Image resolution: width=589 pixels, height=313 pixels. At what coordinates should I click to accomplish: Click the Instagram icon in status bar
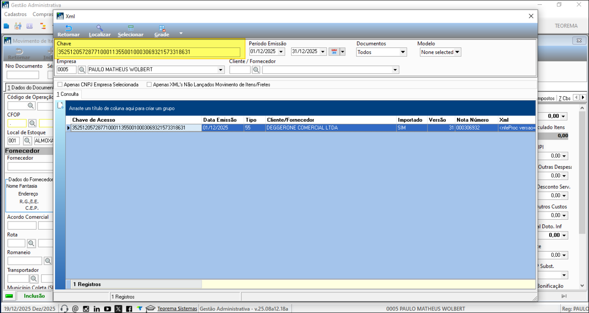tap(86, 309)
